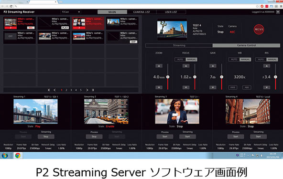
Task: Select camera tile showing red bus
Action: point(88,37)
